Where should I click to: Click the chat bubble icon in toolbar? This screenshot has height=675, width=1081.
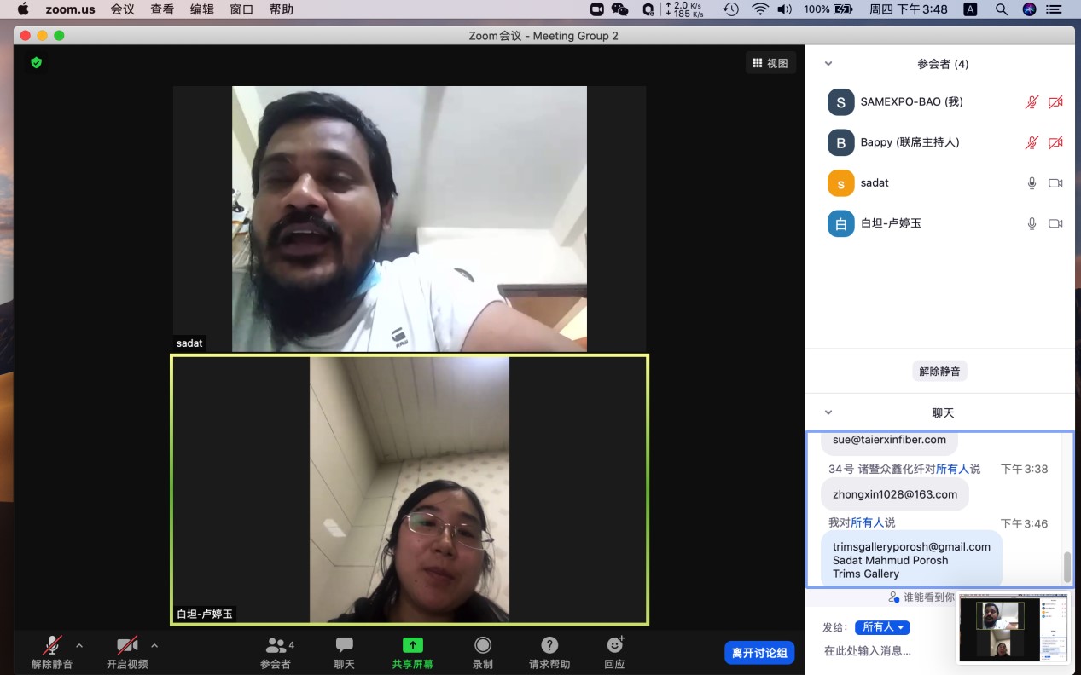pyautogui.click(x=344, y=646)
